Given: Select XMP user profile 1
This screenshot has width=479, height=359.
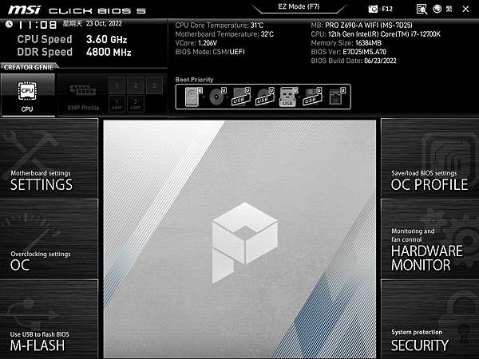Looking at the screenshot, I should coord(117,104).
